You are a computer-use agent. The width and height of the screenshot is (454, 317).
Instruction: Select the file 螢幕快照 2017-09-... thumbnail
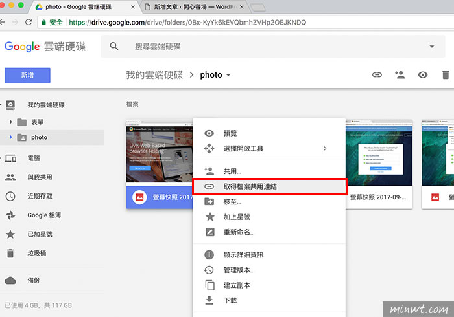point(379,164)
